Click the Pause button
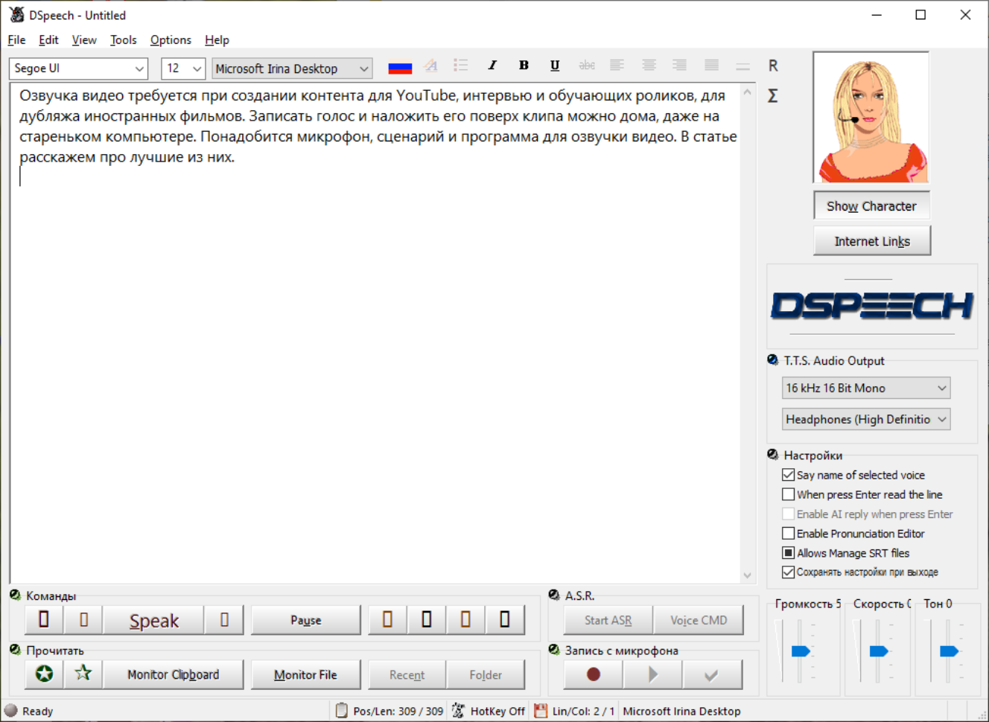The height and width of the screenshot is (722, 989). pos(305,620)
